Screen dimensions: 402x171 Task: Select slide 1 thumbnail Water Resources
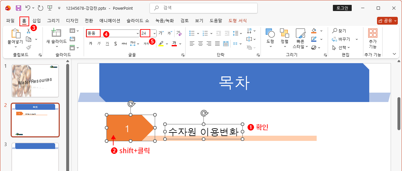(35, 81)
